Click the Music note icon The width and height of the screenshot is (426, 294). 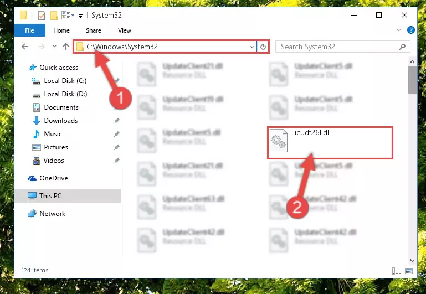coord(36,134)
